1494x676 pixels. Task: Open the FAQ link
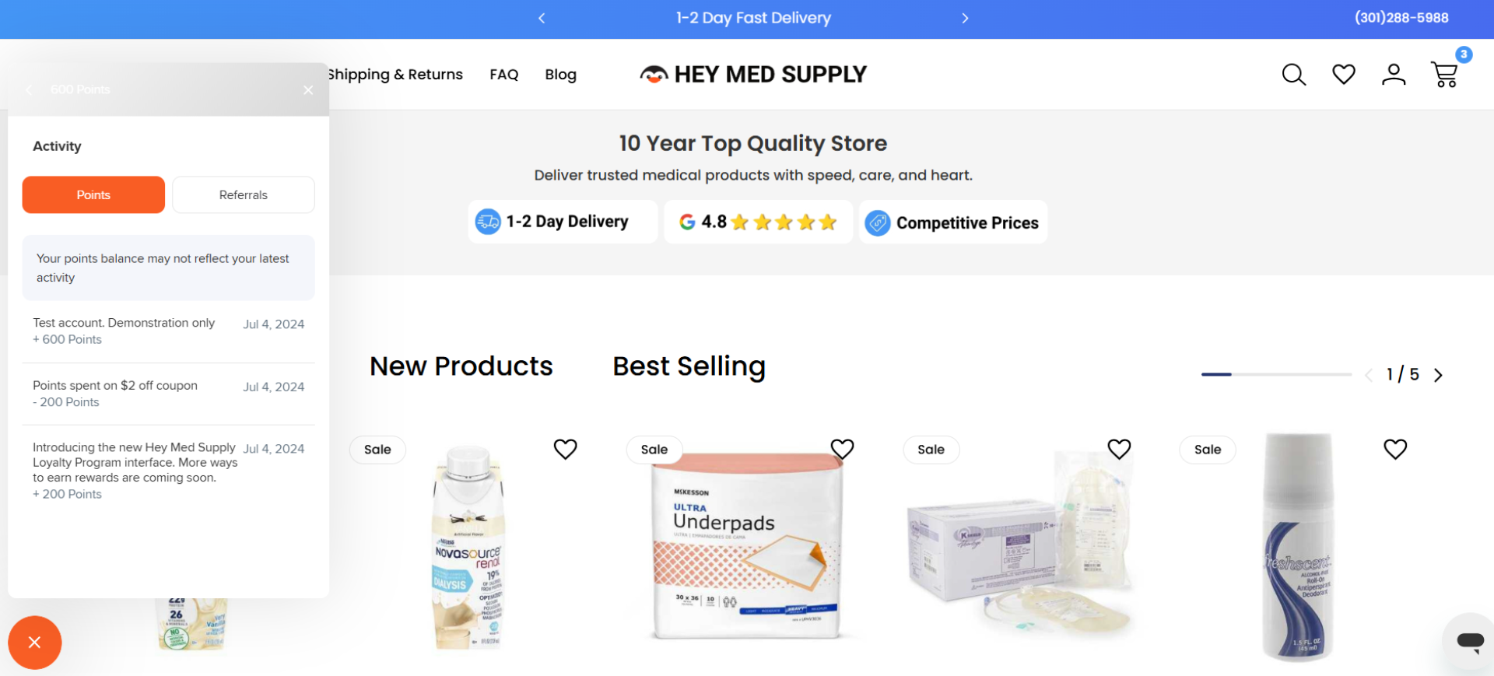pos(504,75)
